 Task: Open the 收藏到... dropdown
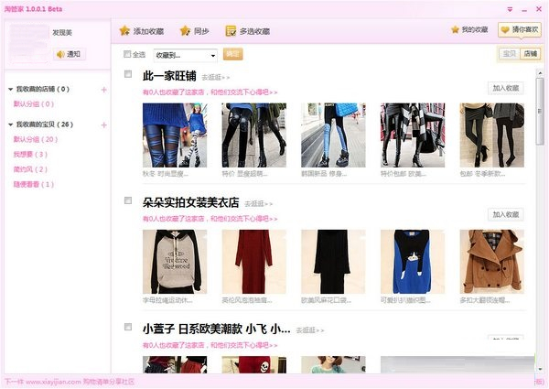[186, 55]
